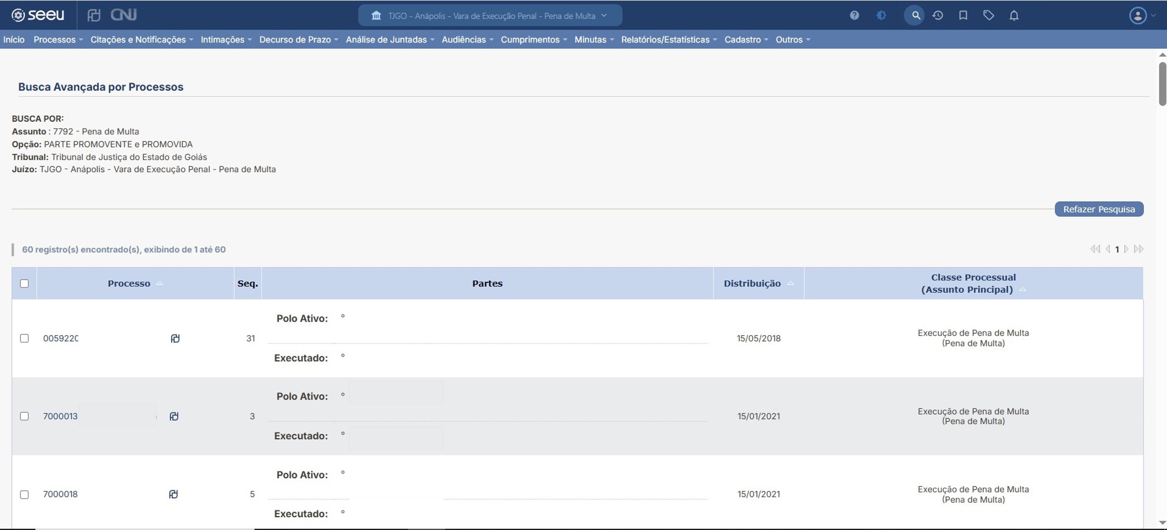Open the history clock icon
The image size is (1167, 530).
[x=938, y=15]
